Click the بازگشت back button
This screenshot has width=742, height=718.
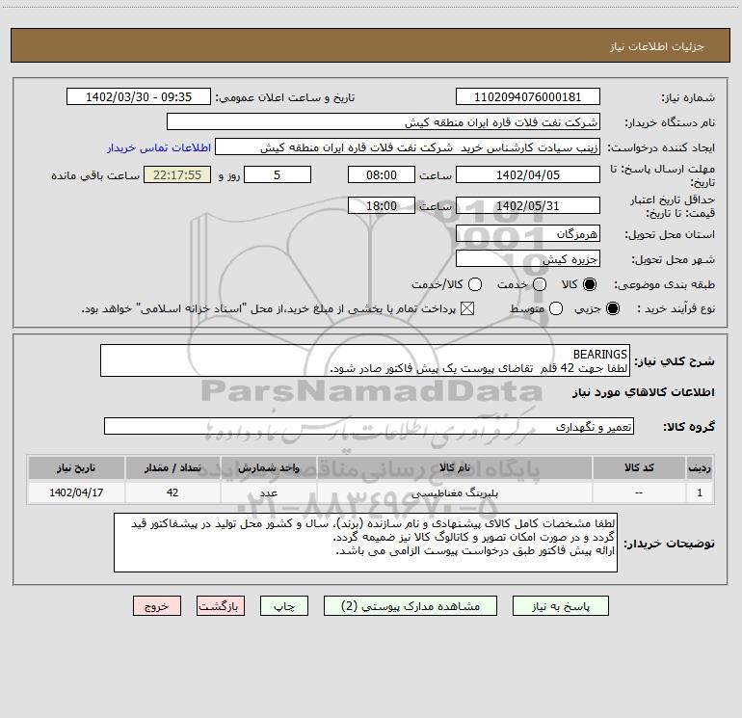pos(221,606)
